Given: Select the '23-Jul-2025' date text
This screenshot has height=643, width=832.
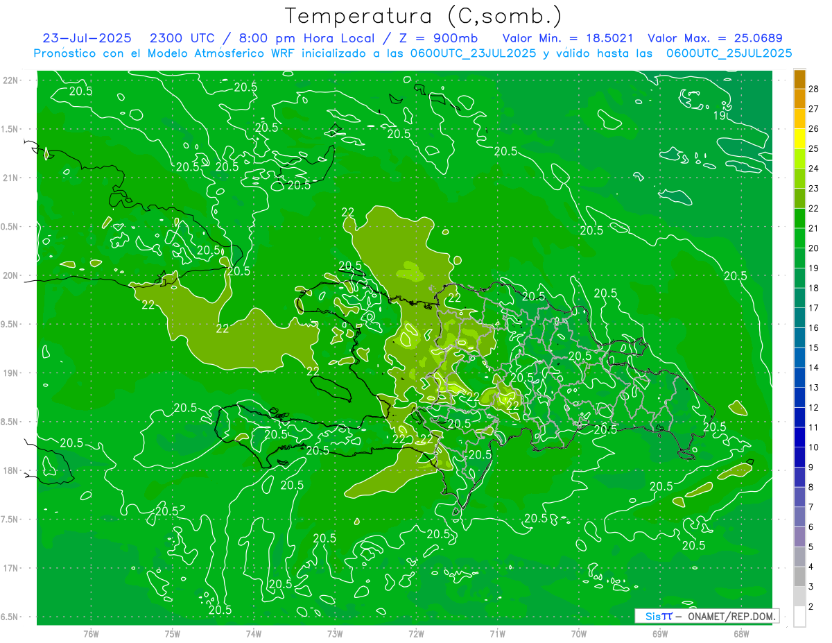Looking at the screenshot, I should [87, 38].
